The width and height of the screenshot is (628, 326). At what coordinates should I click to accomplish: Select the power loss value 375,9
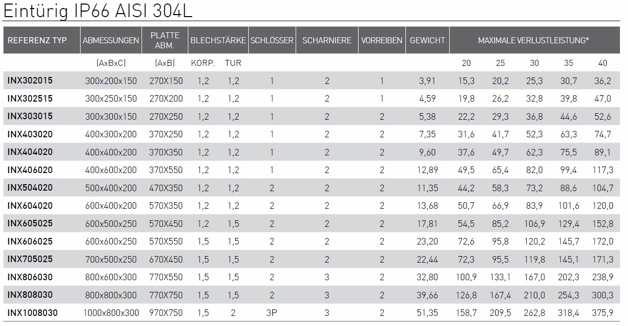point(603,313)
